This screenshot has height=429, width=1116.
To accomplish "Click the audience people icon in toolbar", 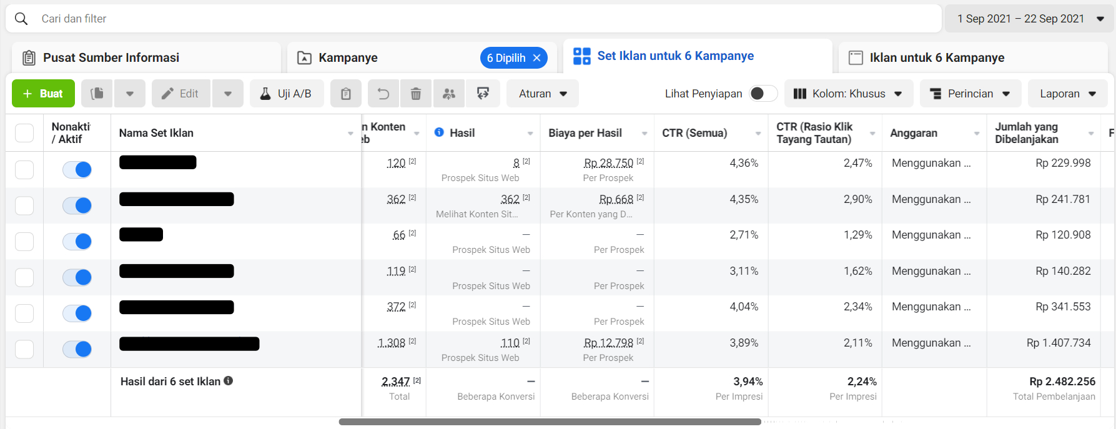I will point(449,94).
